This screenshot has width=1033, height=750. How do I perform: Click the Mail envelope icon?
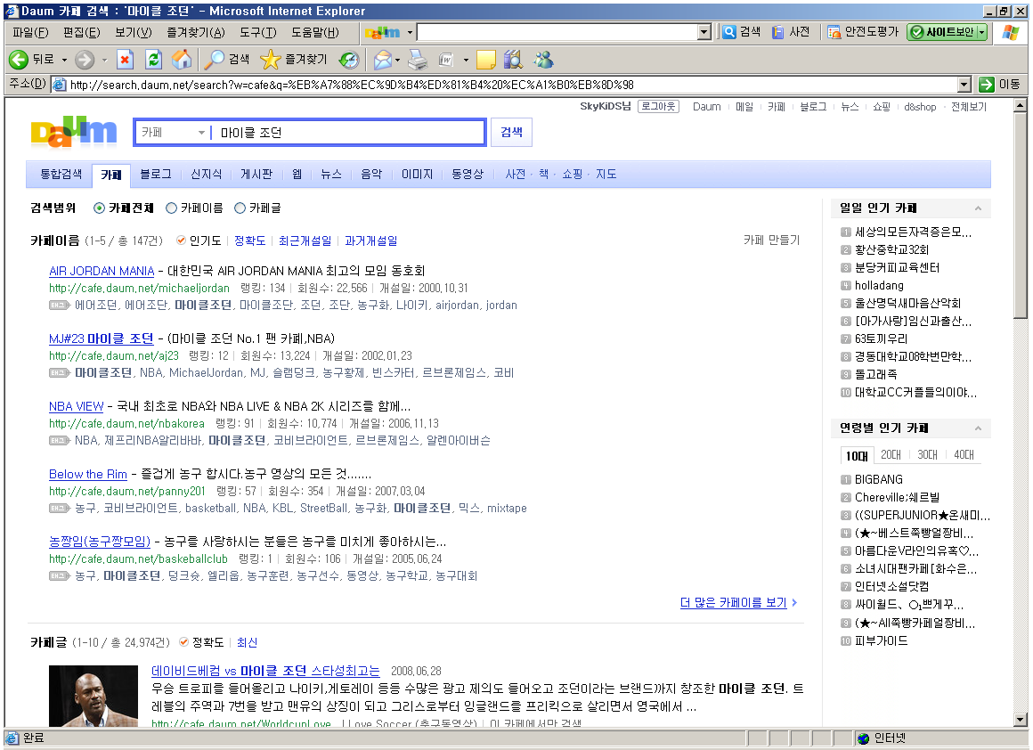coord(382,60)
